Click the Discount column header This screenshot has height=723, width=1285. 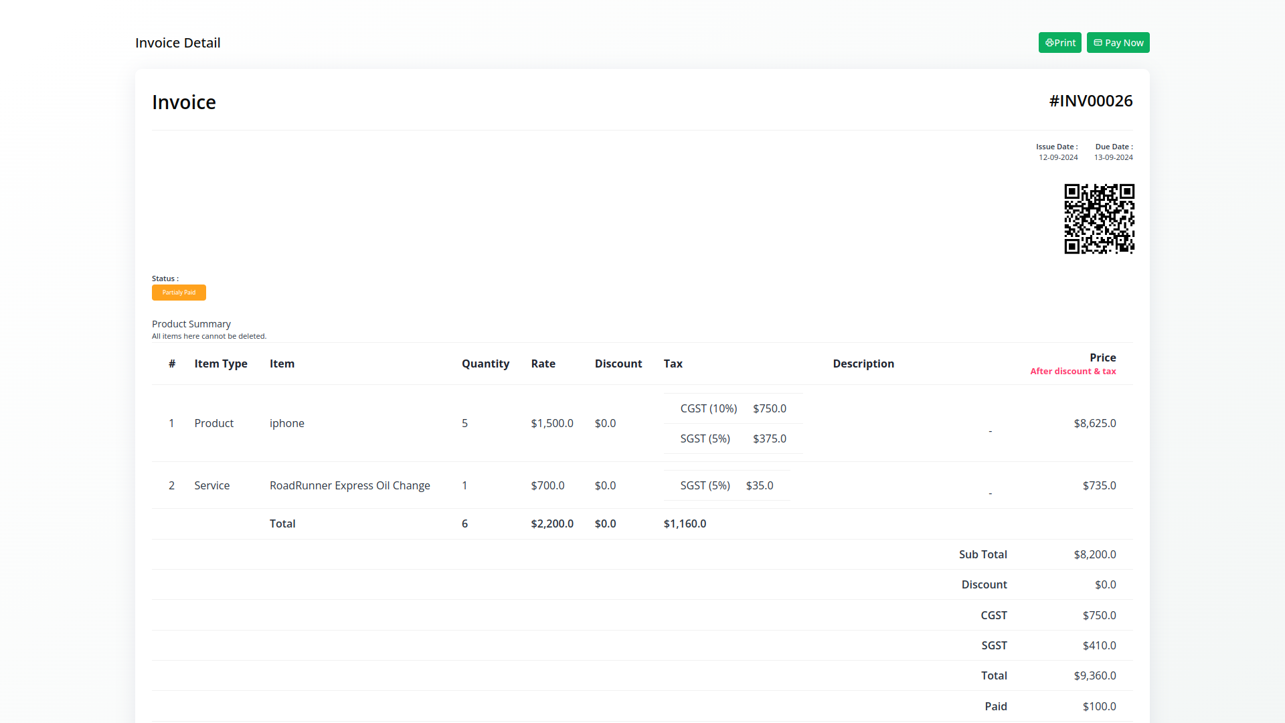(618, 364)
